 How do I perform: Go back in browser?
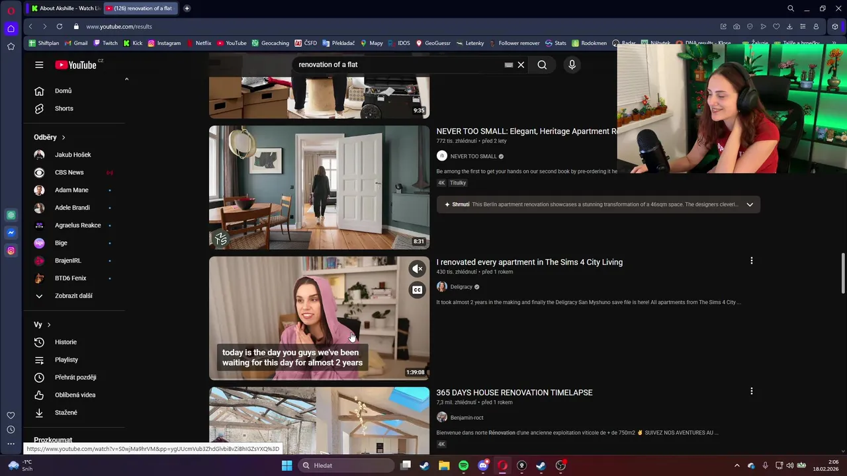(x=30, y=26)
